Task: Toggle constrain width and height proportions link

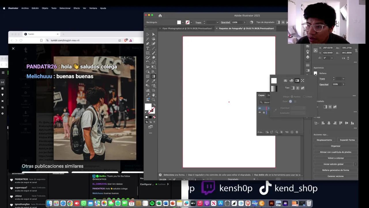Action: 356,50
